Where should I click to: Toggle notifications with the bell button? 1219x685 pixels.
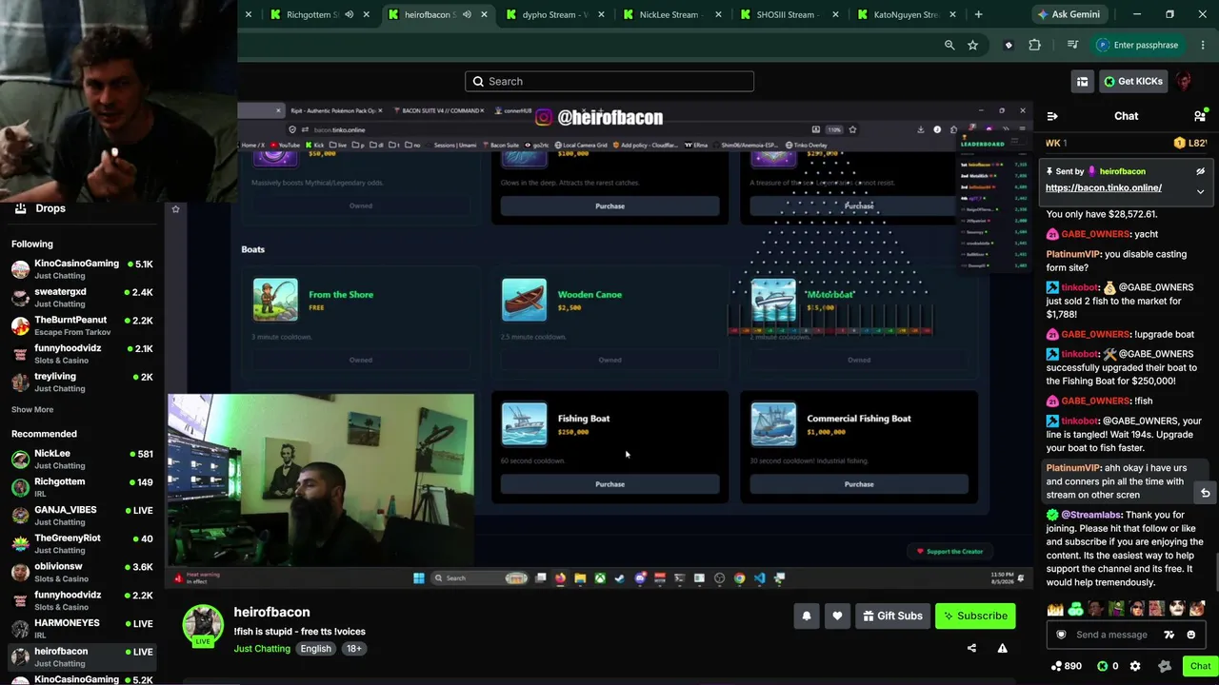(807, 616)
